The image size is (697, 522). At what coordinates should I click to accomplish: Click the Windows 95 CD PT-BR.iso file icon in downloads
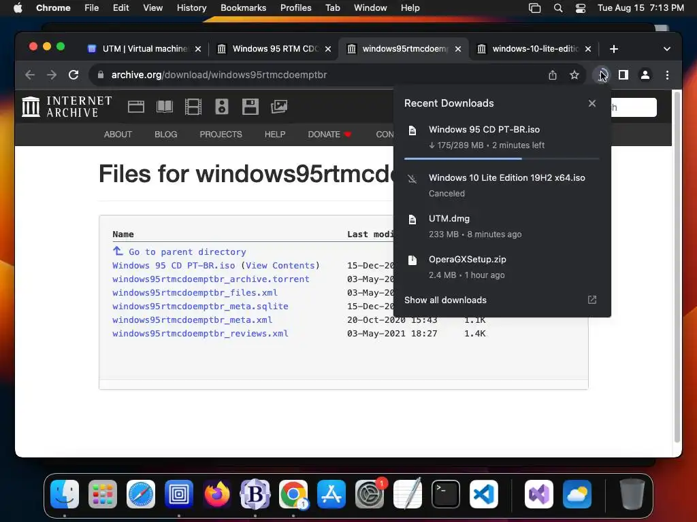(x=412, y=130)
